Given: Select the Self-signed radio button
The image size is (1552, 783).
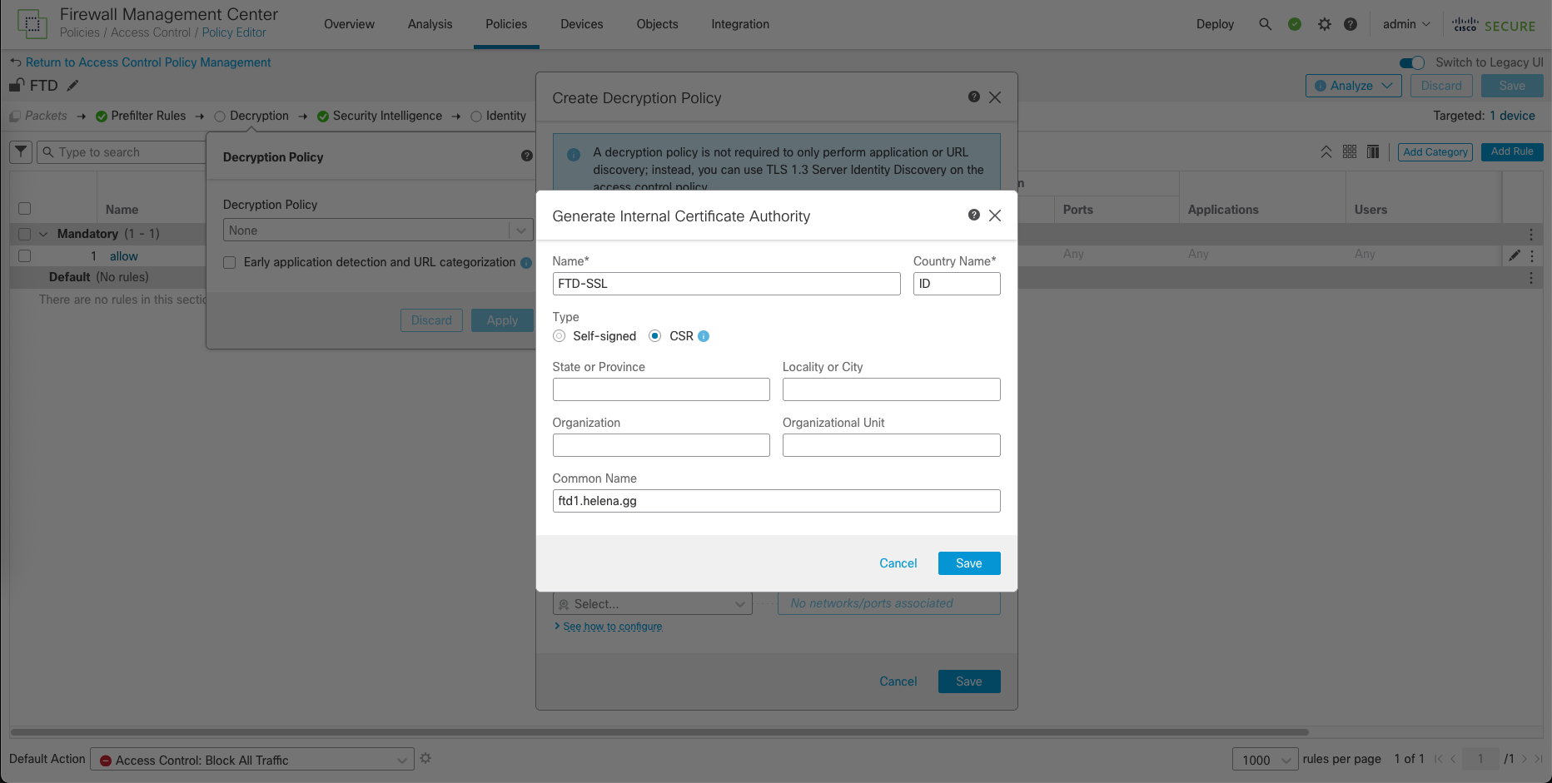Looking at the screenshot, I should click(559, 336).
